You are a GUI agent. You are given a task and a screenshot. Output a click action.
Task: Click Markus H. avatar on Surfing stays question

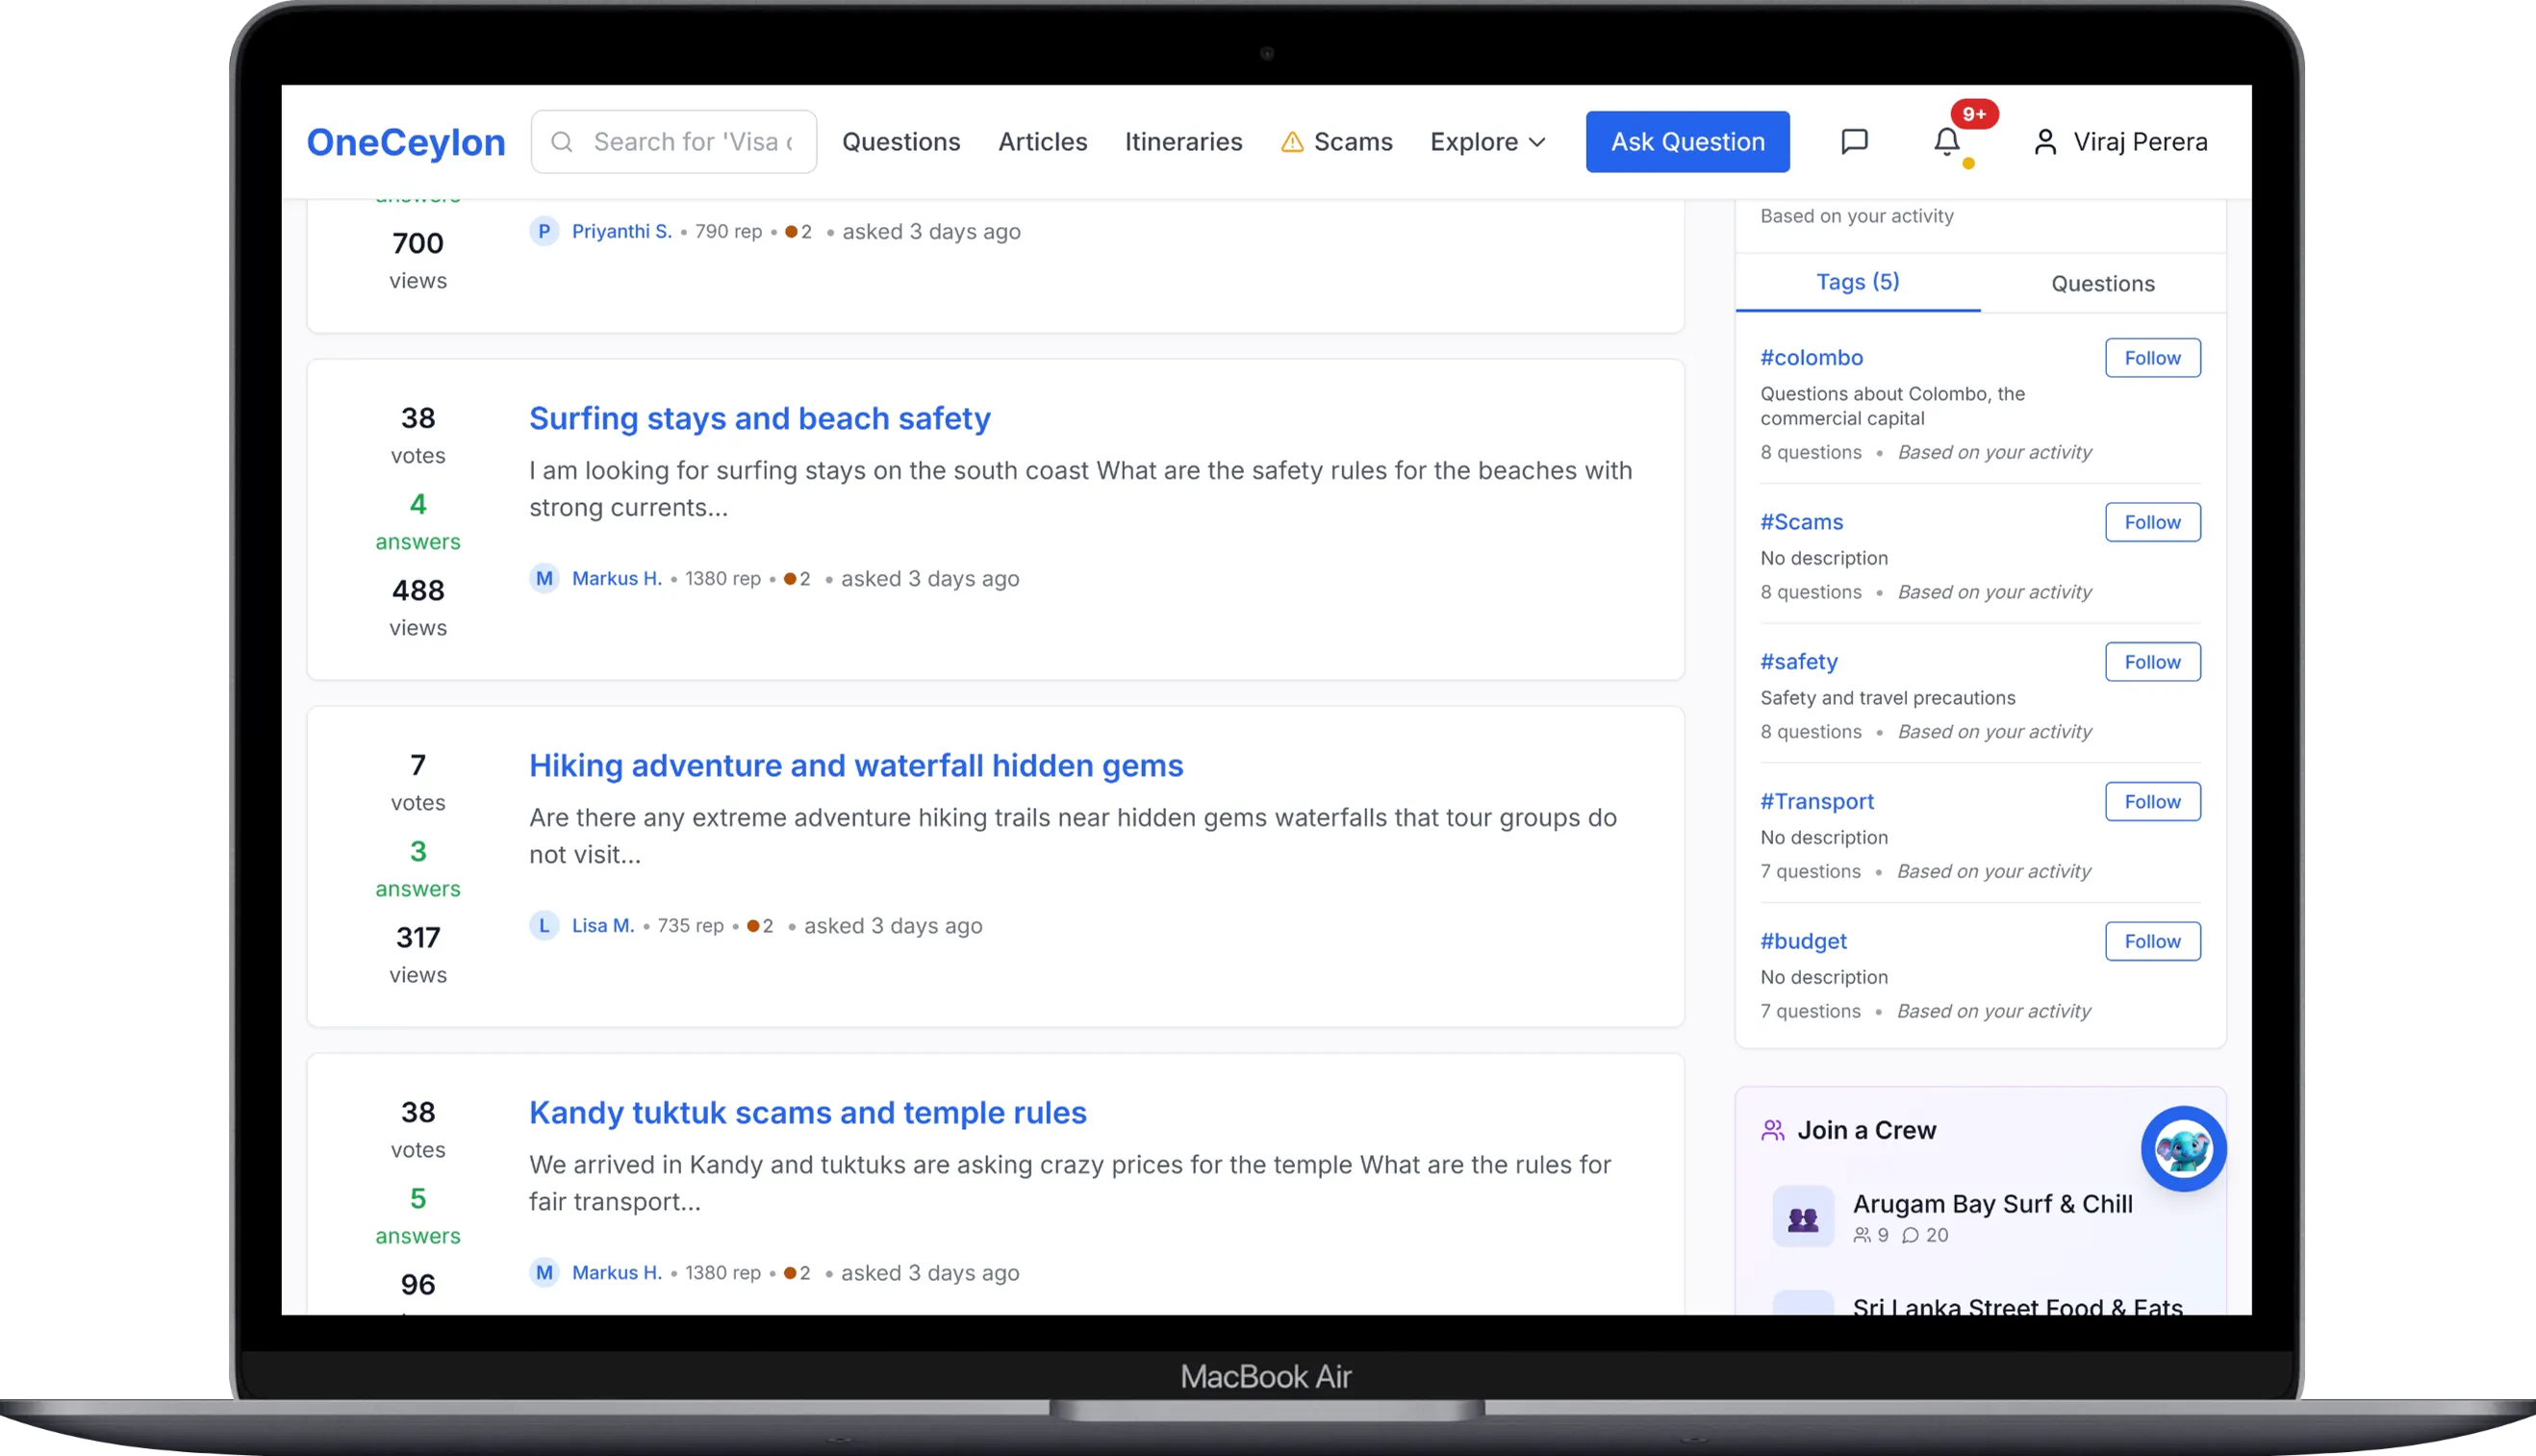[x=544, y=578]
